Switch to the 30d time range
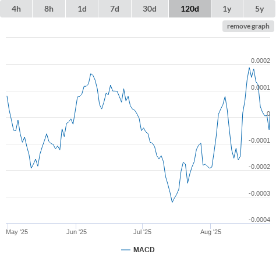 [150, 9]
